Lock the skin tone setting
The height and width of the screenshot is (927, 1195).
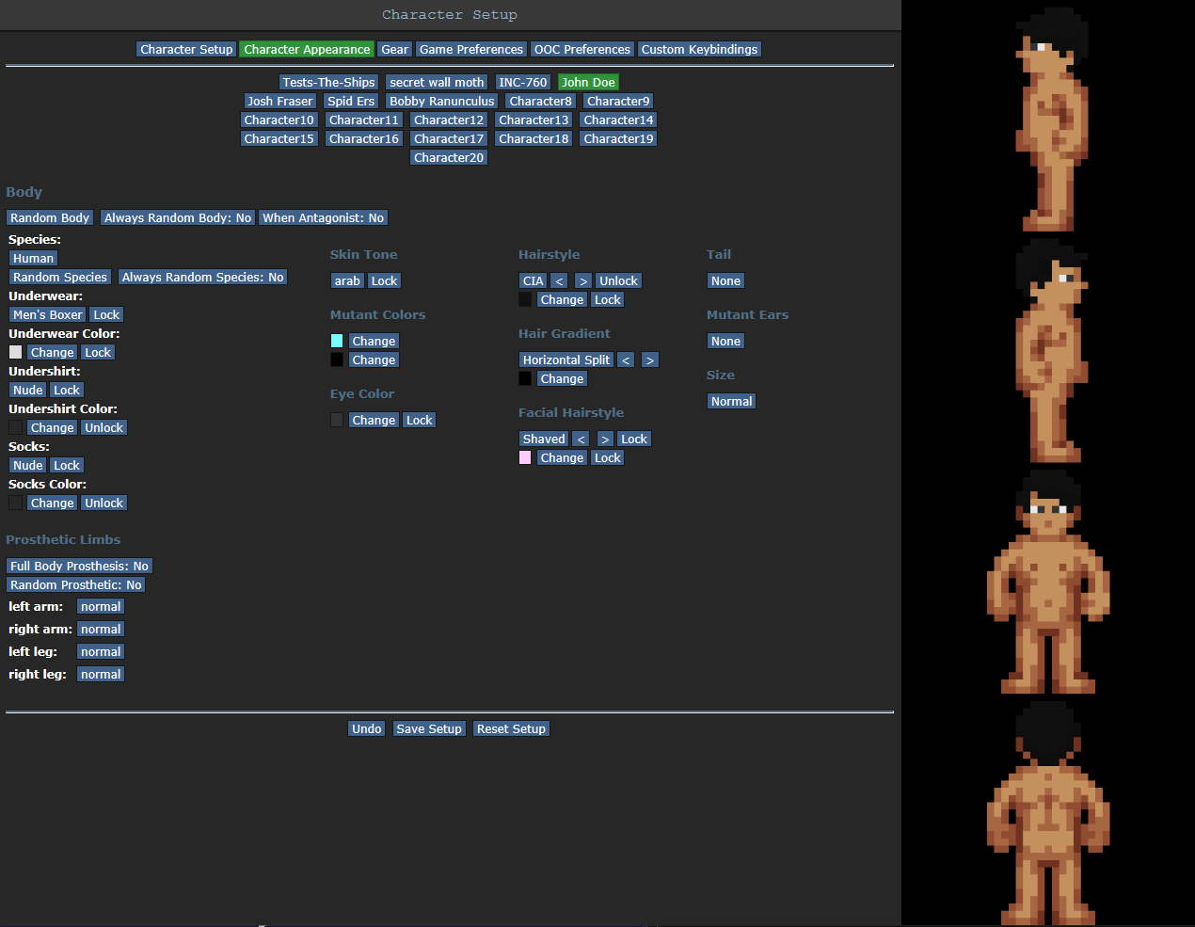(x=384, y=281)
